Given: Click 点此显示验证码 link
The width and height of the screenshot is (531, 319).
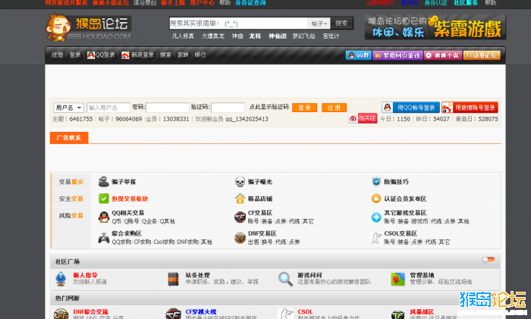Looking at the screenshot, I should (x=269, y=107).
